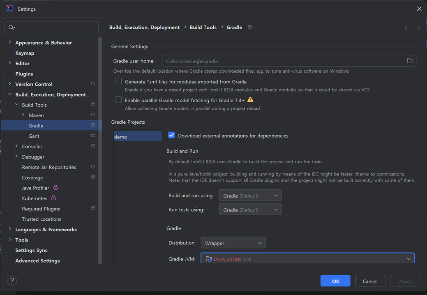This screenshot has height=295, width=427.
Task: Click the project icon on Compiler row
Action: click(x=93, y=146)
